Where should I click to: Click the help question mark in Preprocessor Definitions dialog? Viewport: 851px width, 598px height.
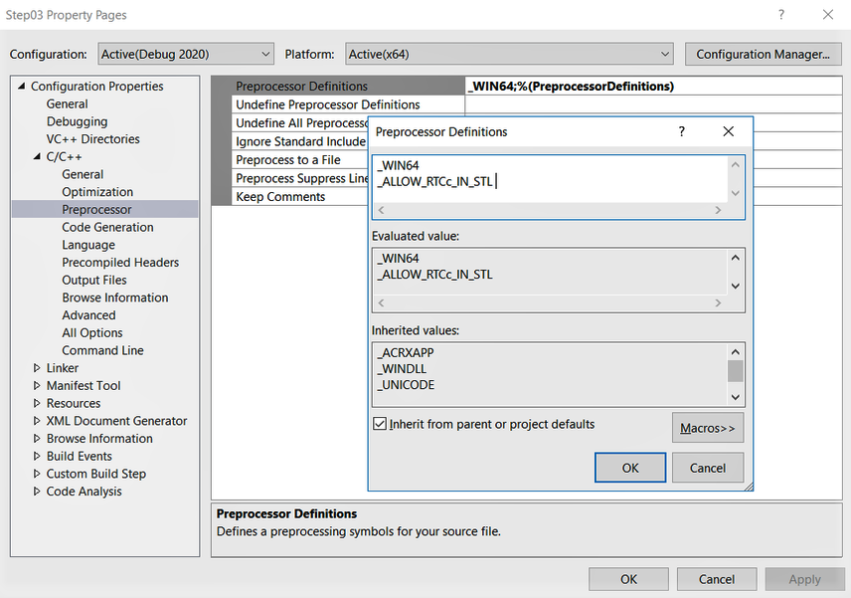[681, 131]
